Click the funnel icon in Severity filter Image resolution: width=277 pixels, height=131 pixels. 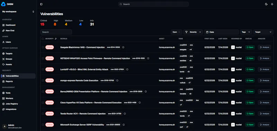[x=187, y=32]
